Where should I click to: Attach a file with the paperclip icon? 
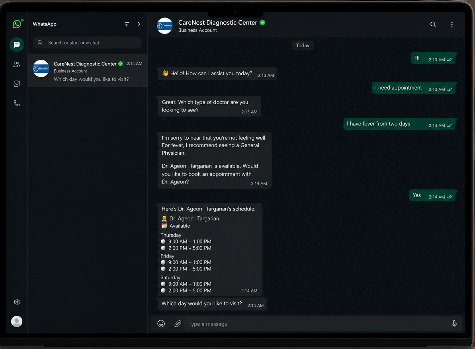178,324
